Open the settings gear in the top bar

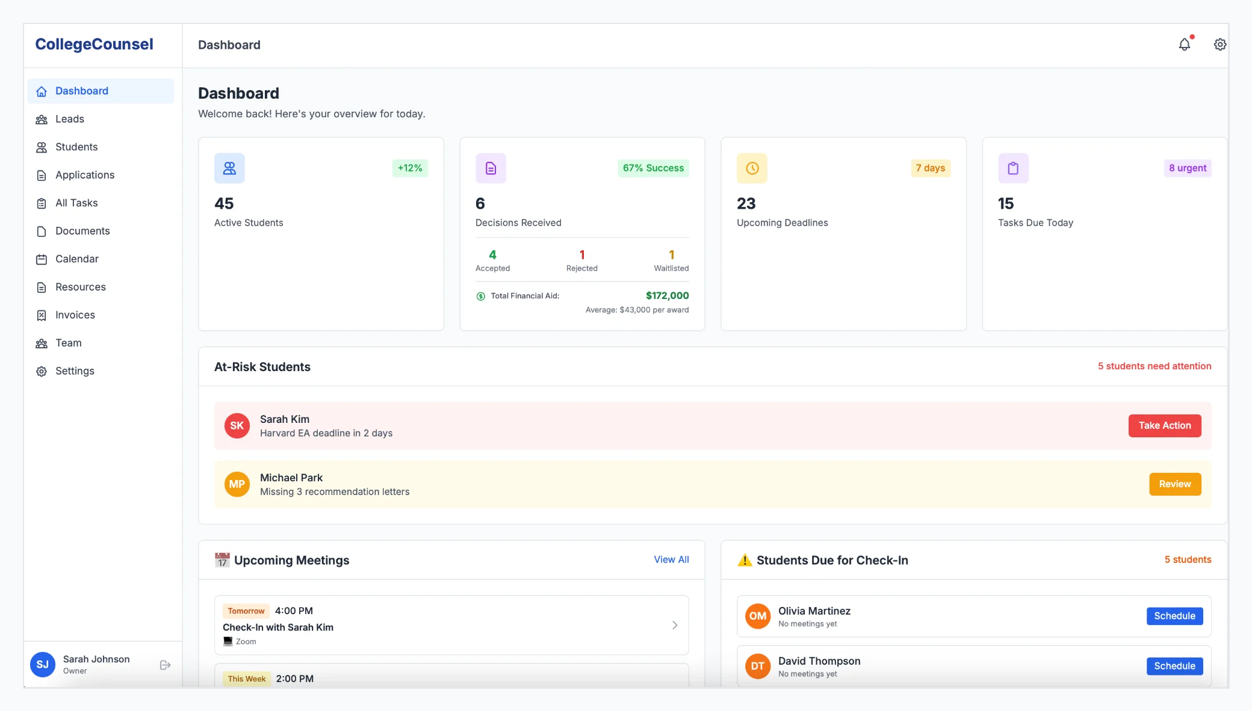pos(1219,44)
